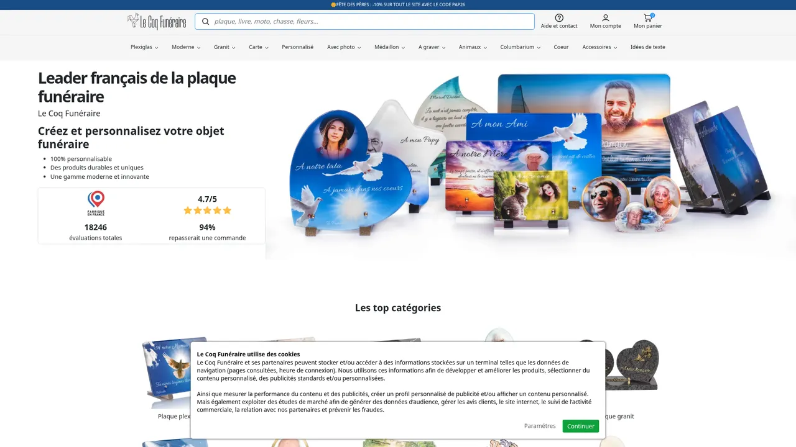The image size is (796, 447).
Task: Open cookie Paramètres link
Action: click(x=540, y=426)
